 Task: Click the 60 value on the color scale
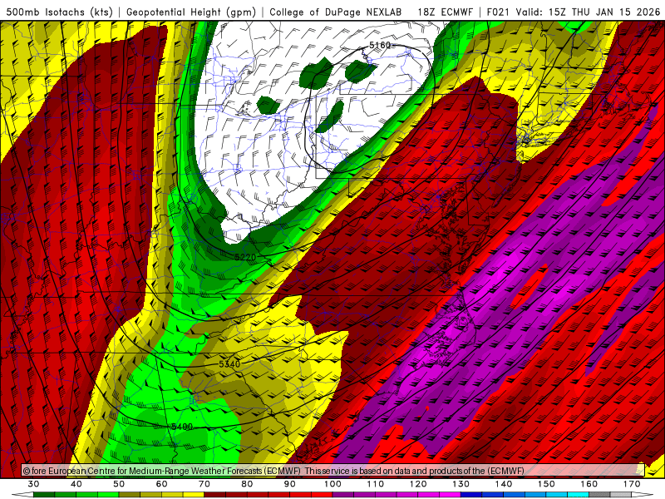[161, 484]
